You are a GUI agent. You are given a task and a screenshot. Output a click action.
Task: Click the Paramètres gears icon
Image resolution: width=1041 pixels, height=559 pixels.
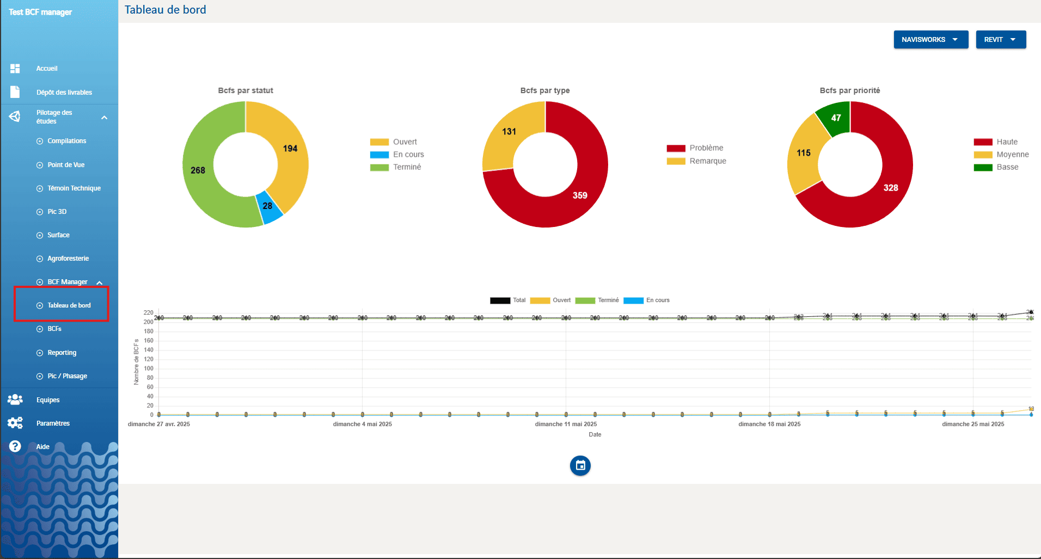click(15, 423)
